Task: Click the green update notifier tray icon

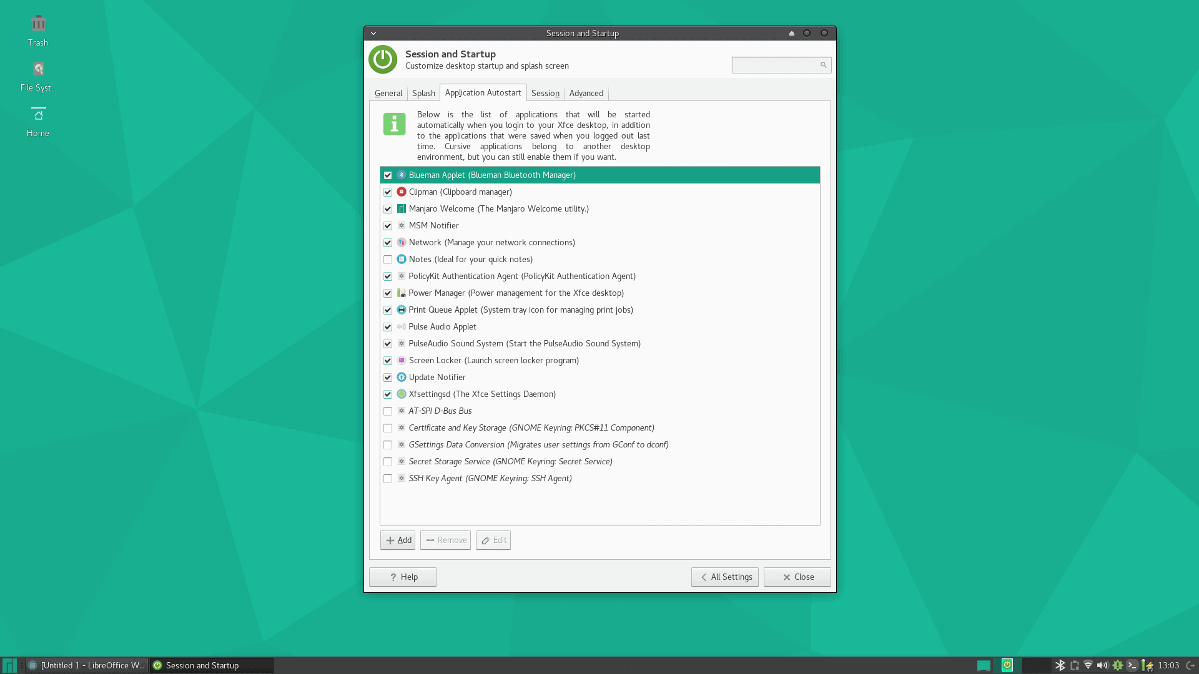Action: [x=1118, y=665]
